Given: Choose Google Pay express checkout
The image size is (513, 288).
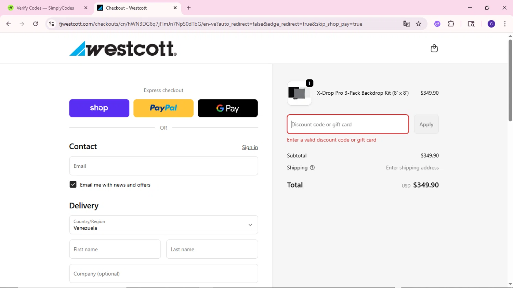Looking at the screenshot, I should [x=228, y=108].
